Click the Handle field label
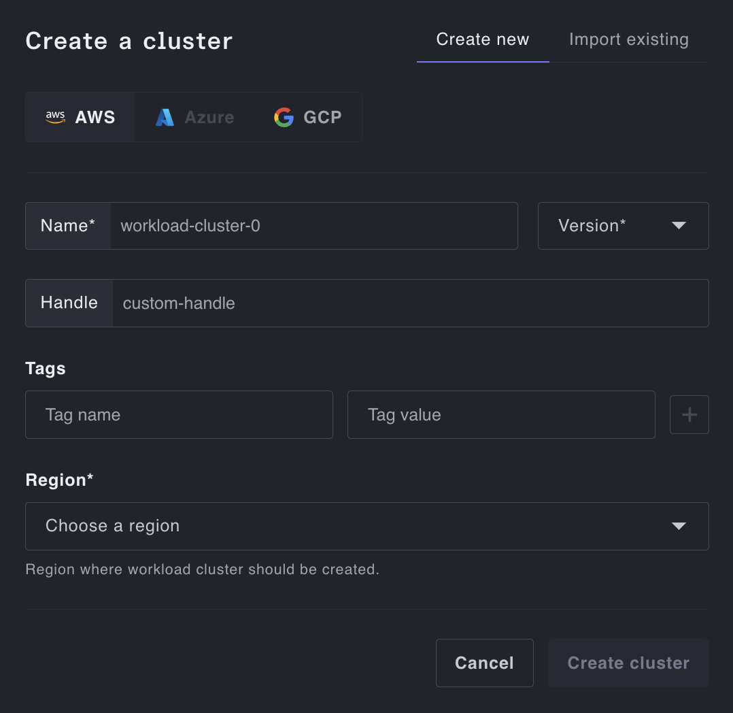 [x=69, y=303]
